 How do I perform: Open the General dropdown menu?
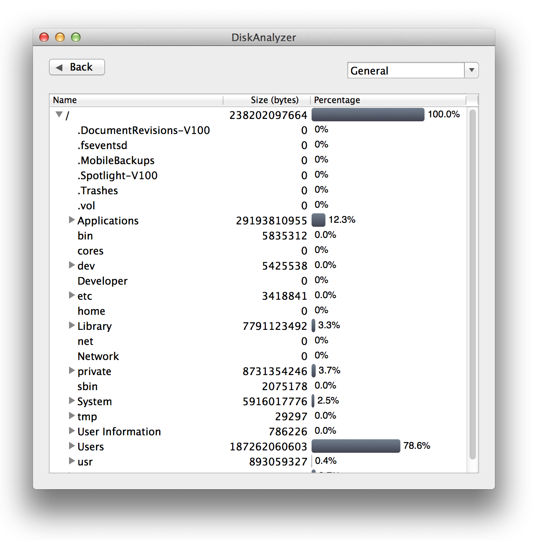[x=471, y=70]
